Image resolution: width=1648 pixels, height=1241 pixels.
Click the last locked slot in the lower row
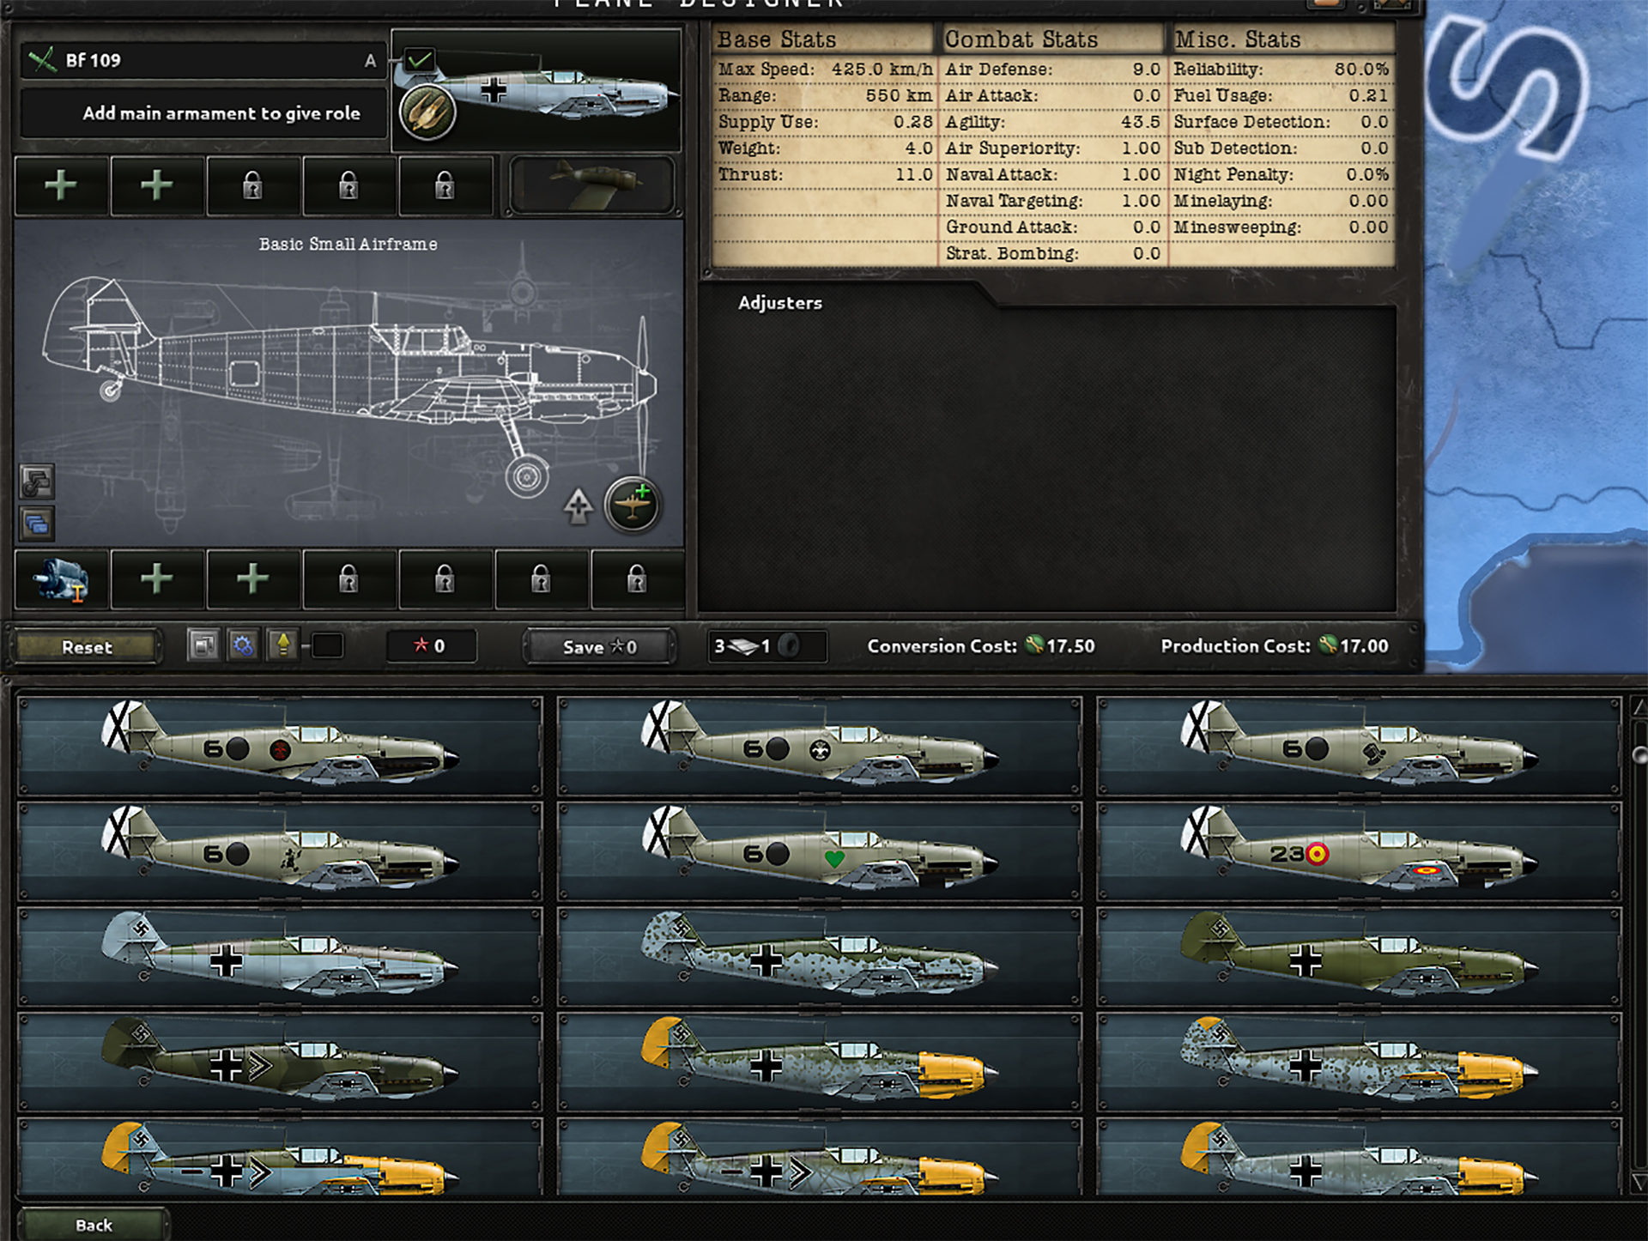pos(637,579)
